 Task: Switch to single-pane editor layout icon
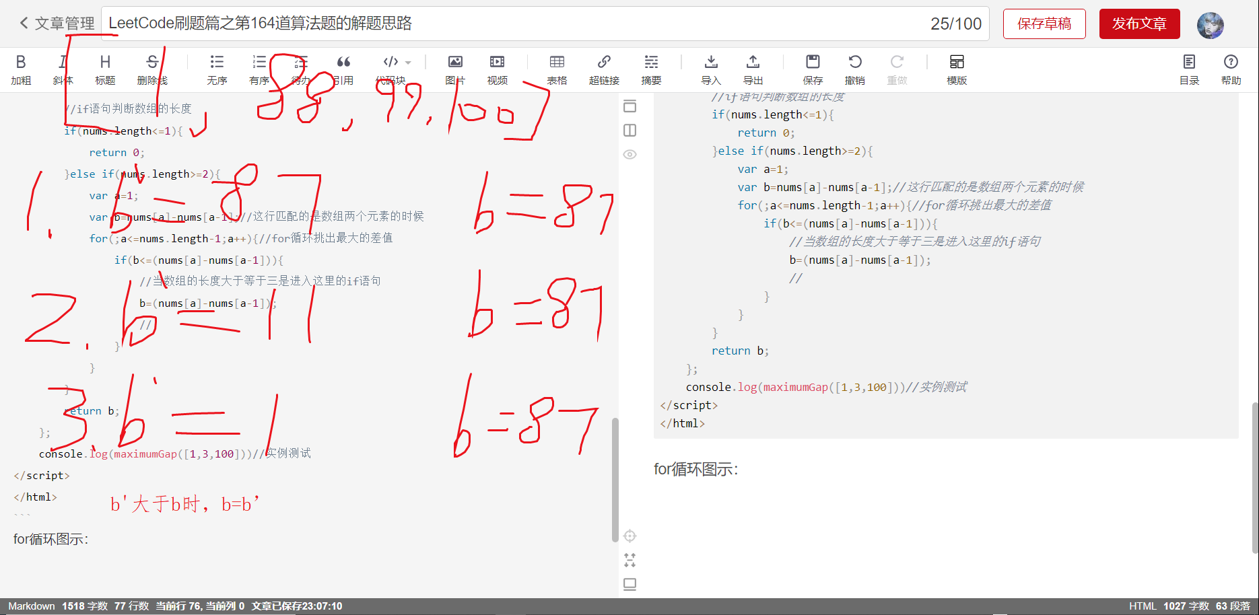[629, 106]
